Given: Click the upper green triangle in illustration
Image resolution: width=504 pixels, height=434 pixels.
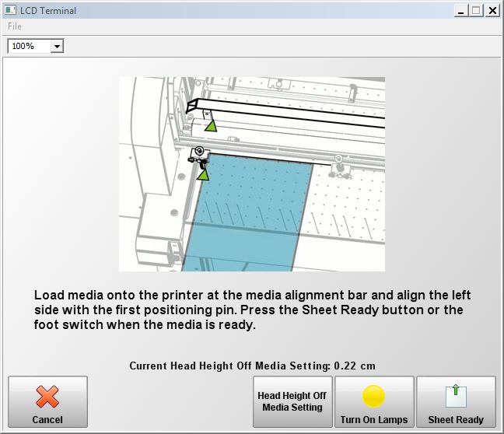Looking at the screenshot, I should pos(211,125).
